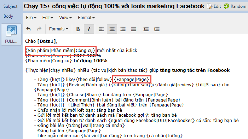Click the text {Thực hiện|chạy nhiều}
The height and width of the screenshot is (139, 248).
click(x=51, y=70)
